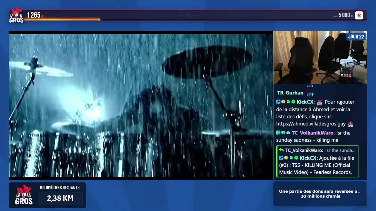Open the ahmed.villadesgros.gay link

point(311,124)
